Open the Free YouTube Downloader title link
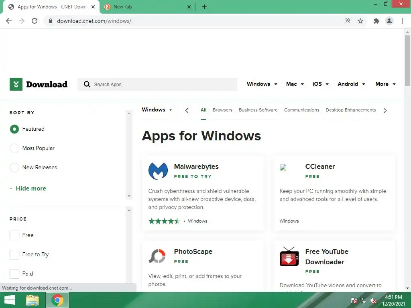Viewport: 411px width, 308px height. (x=327, y=257)
